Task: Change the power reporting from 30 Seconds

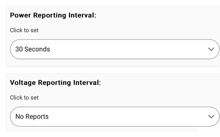Action: pos(115,49)
